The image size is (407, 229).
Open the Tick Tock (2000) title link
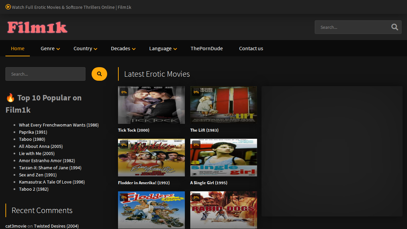pyautogui.click(x=134, y=130)
